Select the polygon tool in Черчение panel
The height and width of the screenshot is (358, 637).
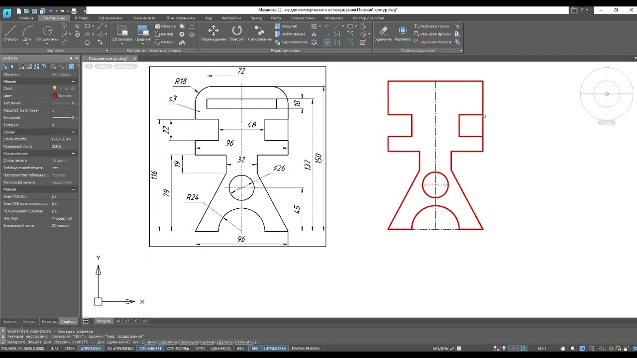tap(87, 42)
